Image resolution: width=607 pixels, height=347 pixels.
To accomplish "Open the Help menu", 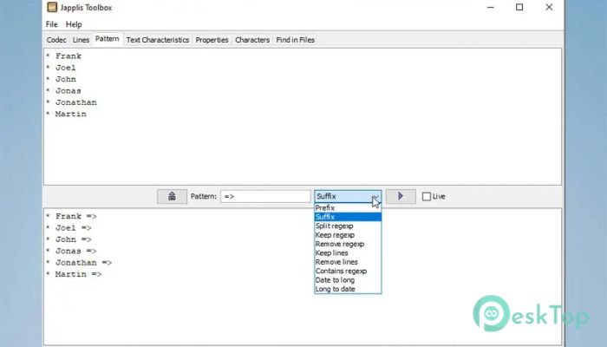I will 74,24.
